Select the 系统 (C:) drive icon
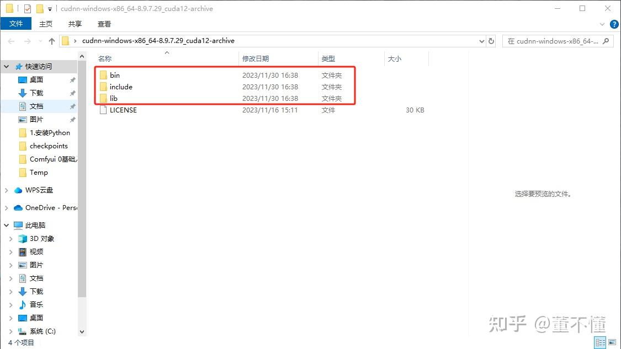Screen dimensions: 621x349 23,331
